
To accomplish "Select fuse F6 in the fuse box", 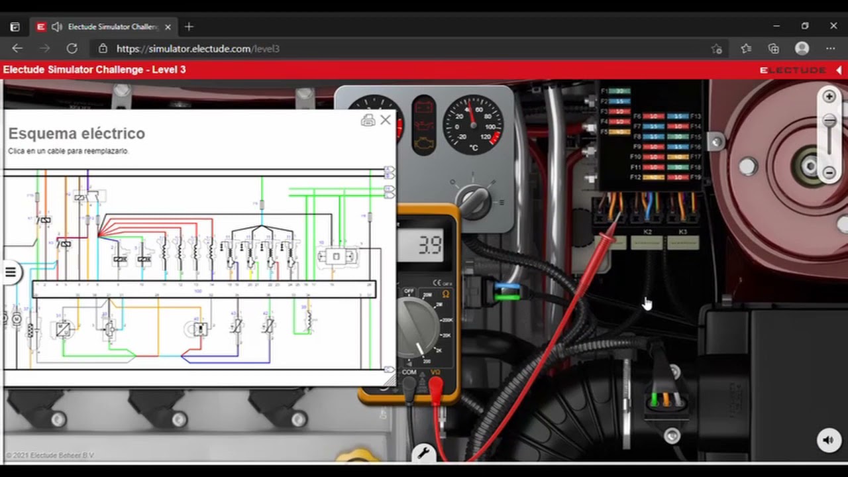I will (653, 116).
